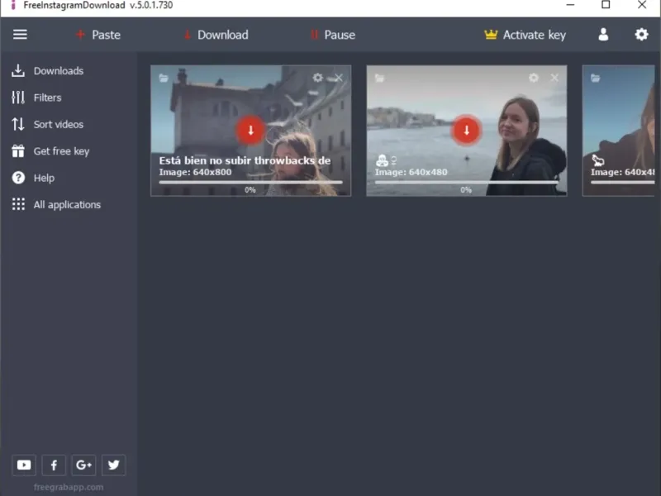Open Facebook social icon
Image resolution: width=661 pixels, height=496 pixels.
pos(54,465)
